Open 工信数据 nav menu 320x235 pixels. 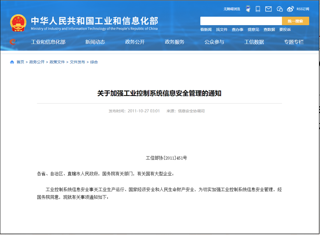(254, 42)
